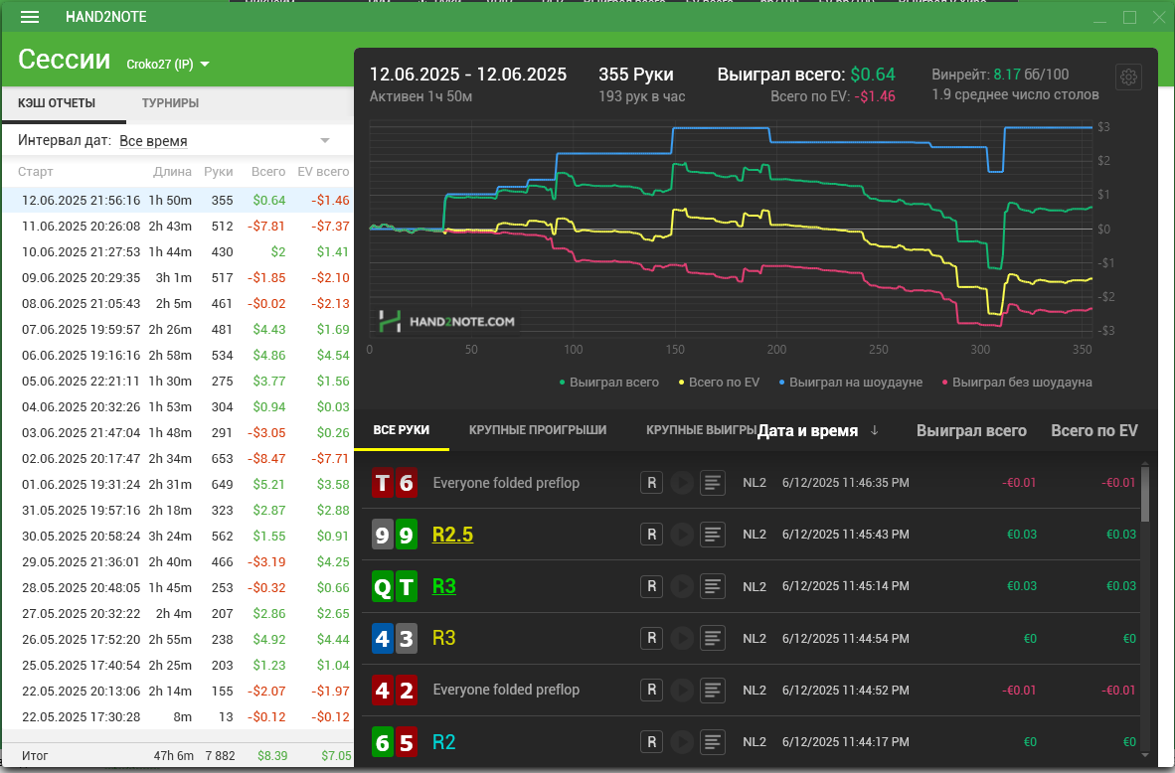The height and width of the screenshot is (773, 1175).
Task: Toggle 'Выиграл без шоудауна' legend series
Action: 1017,382
